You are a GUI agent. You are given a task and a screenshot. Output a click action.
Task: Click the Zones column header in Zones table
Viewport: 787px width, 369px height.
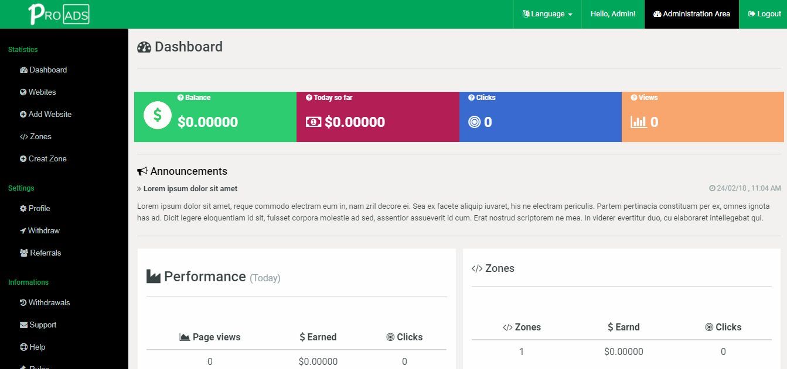522,327
